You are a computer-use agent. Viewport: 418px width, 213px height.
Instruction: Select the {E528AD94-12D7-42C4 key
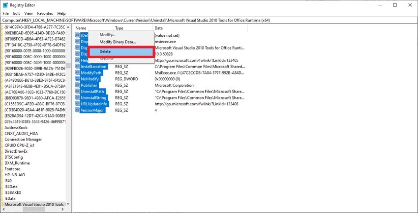tap(34, 116)
